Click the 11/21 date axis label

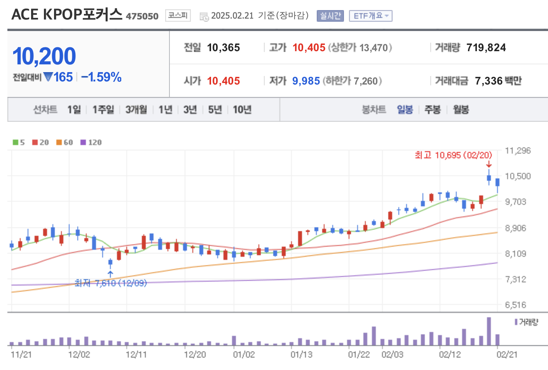click(21, 354)
